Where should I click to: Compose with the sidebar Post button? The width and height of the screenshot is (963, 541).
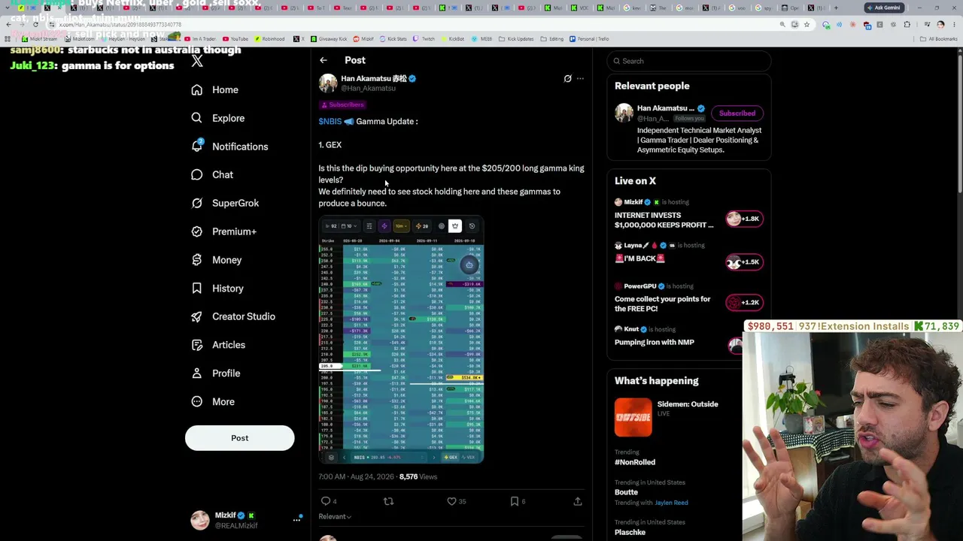pyautogui.click(x=239, y=438)
